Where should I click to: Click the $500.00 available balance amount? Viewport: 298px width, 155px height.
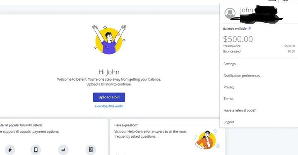pos(238,39)
